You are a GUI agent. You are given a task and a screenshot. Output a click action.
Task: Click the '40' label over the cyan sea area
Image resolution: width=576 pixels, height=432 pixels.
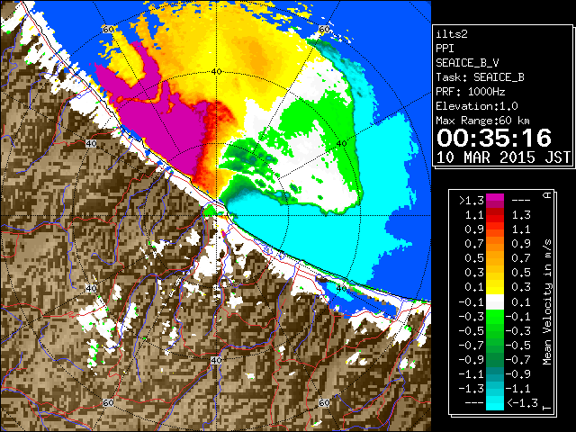click(342, 289)
